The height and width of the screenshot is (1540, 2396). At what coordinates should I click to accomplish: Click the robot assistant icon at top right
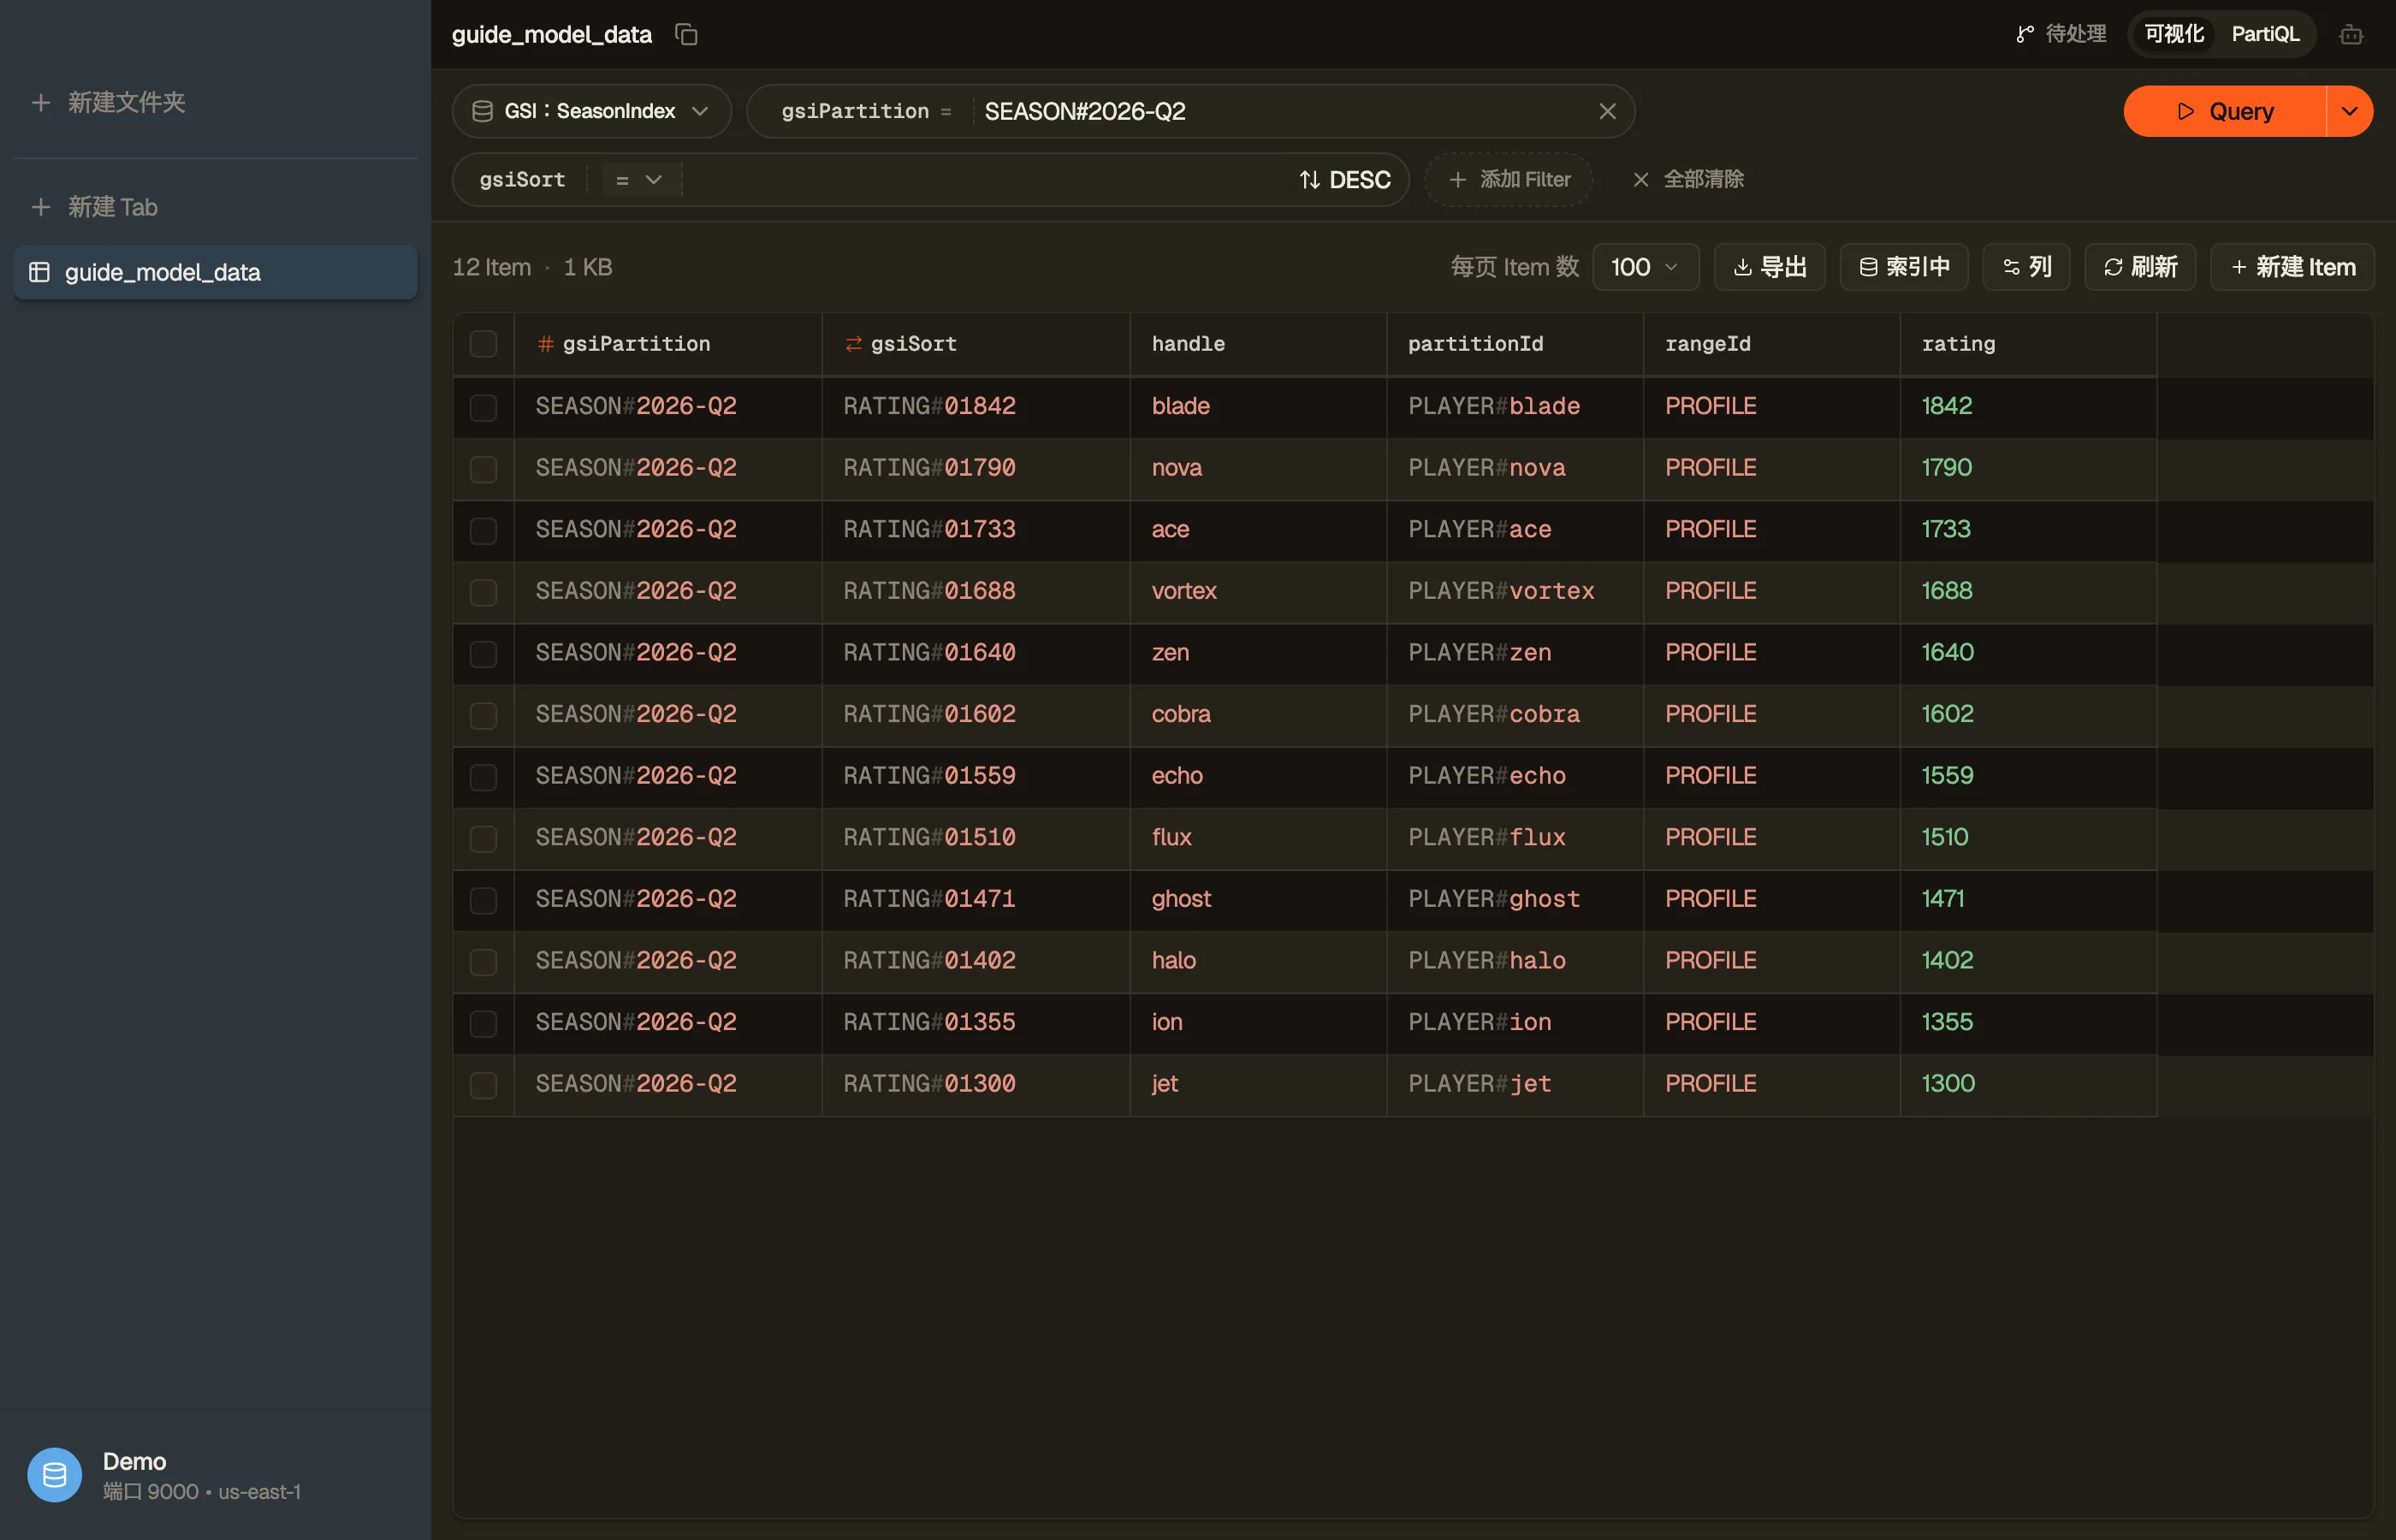tap(2351, 35)
